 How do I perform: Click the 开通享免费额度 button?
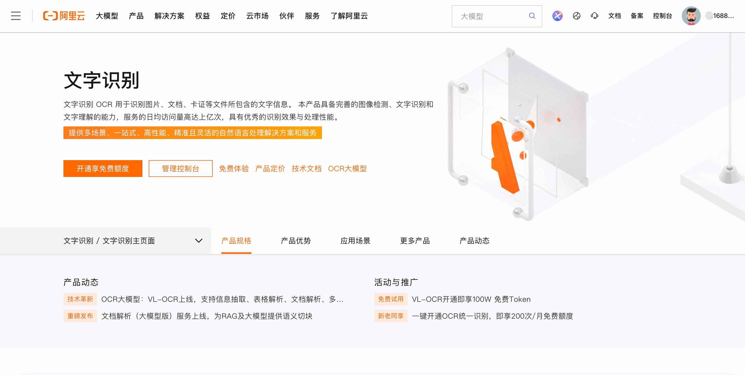[x=103, y=168]
